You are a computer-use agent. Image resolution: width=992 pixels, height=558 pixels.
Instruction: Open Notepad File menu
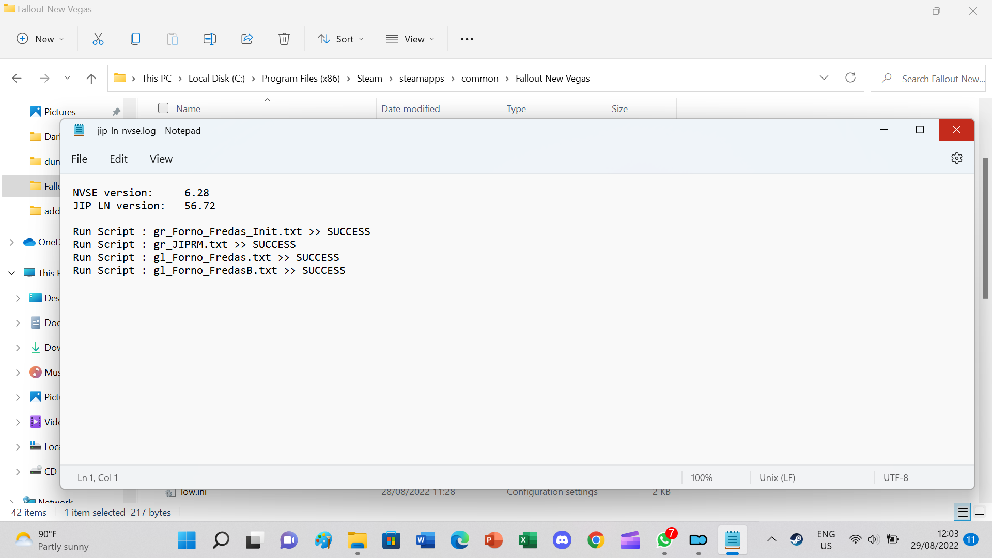coord(80,159)
